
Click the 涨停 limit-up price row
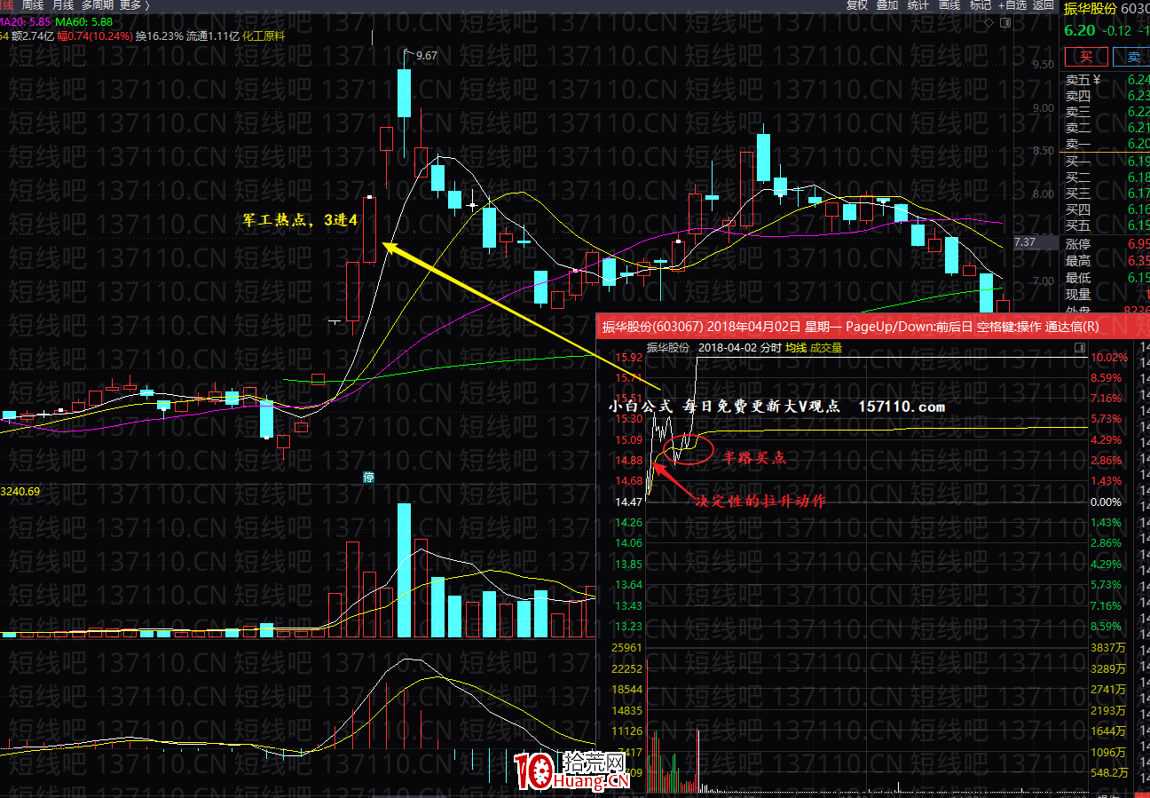(1107, 244)
